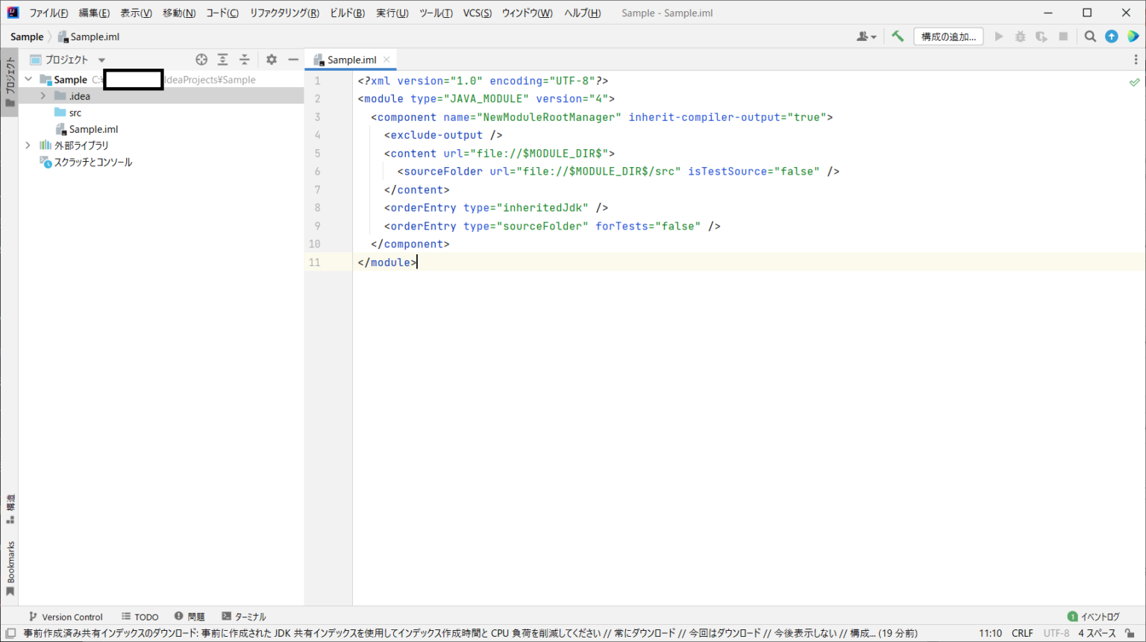
Task: Click the Search Everywhere magnifier icon
Action: (1090, 37)
